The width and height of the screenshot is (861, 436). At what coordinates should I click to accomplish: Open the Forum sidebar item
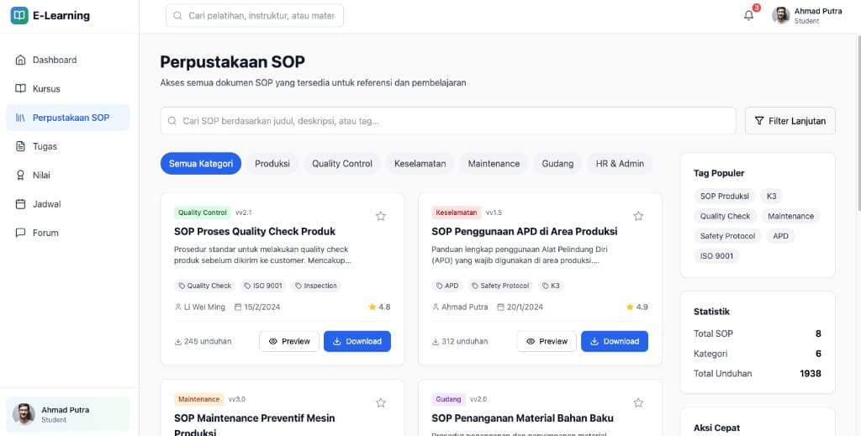(x=68, y=233)
